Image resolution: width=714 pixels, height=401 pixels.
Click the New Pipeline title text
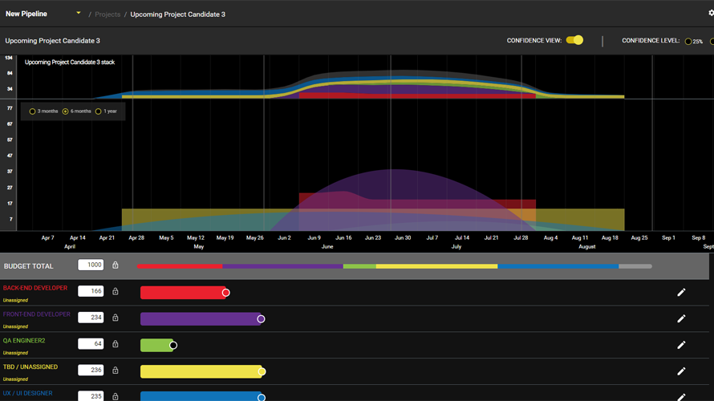[26, 14]
